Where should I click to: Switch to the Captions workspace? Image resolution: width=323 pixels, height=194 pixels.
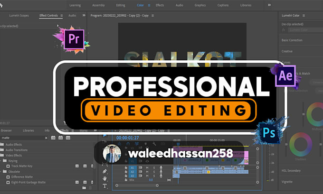223,5
